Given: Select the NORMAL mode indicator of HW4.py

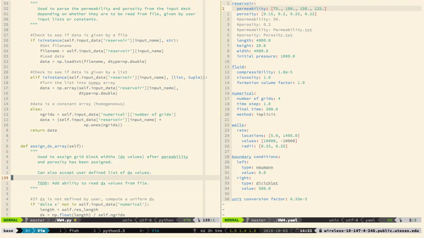Looking at the screenshot, I should click(x=11, y=220).
